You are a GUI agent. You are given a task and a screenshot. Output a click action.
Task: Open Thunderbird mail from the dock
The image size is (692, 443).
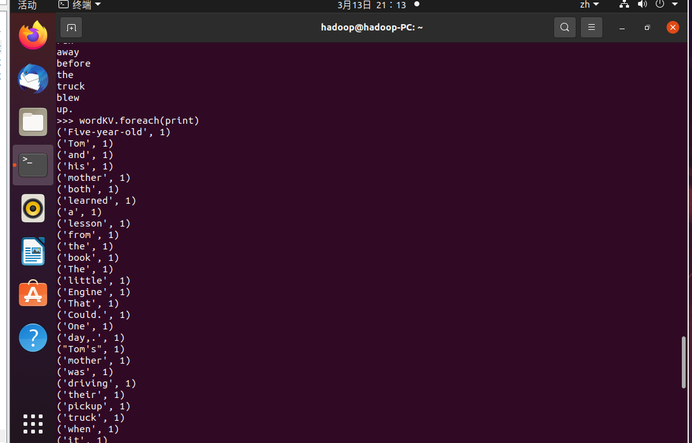tap(33, 79)
